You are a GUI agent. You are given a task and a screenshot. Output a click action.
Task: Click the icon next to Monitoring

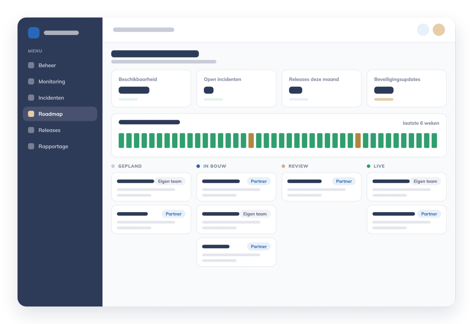pos(31,81)
